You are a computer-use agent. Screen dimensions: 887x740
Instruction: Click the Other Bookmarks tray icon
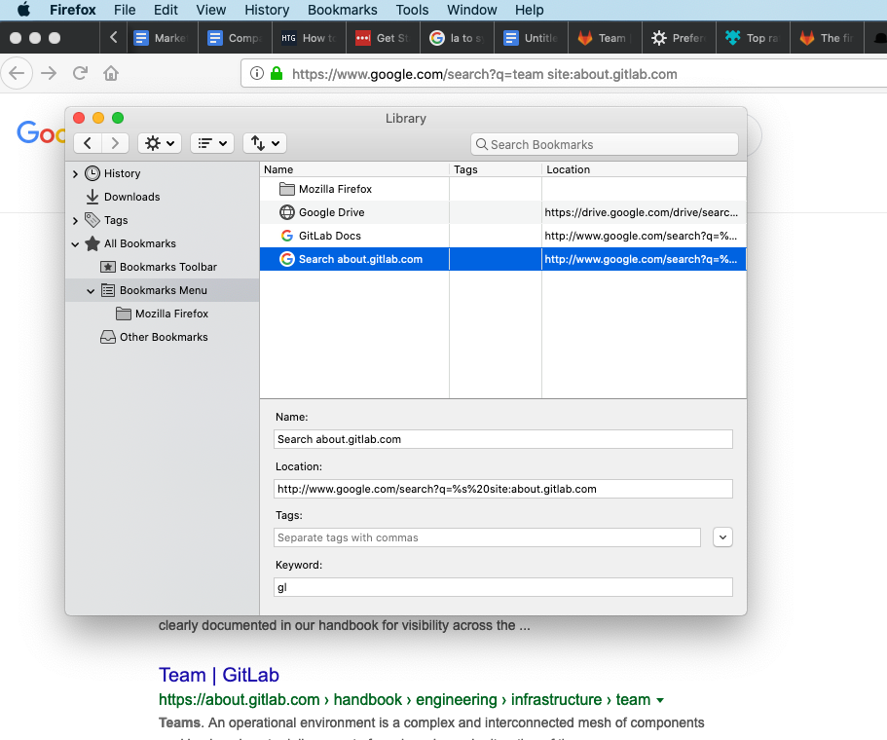[107, 337]
